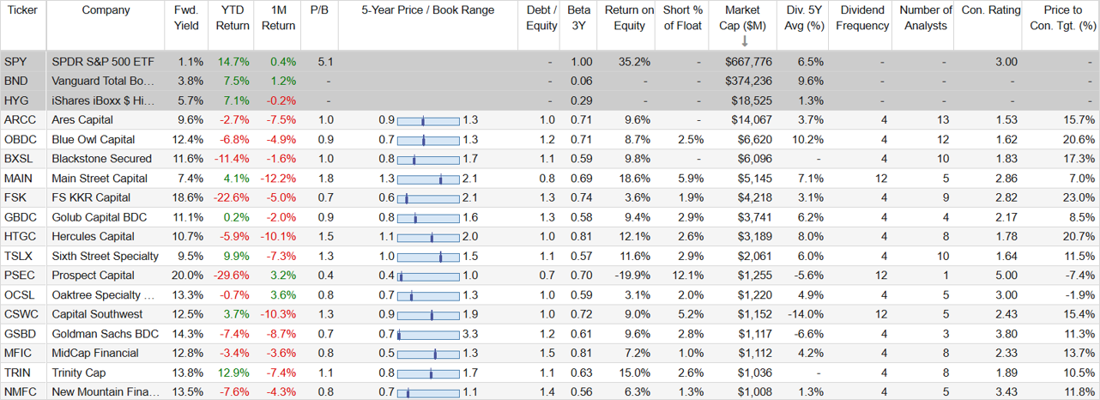
Task: Select the GBDC ticker cell
Action: (x=21, y=217)
